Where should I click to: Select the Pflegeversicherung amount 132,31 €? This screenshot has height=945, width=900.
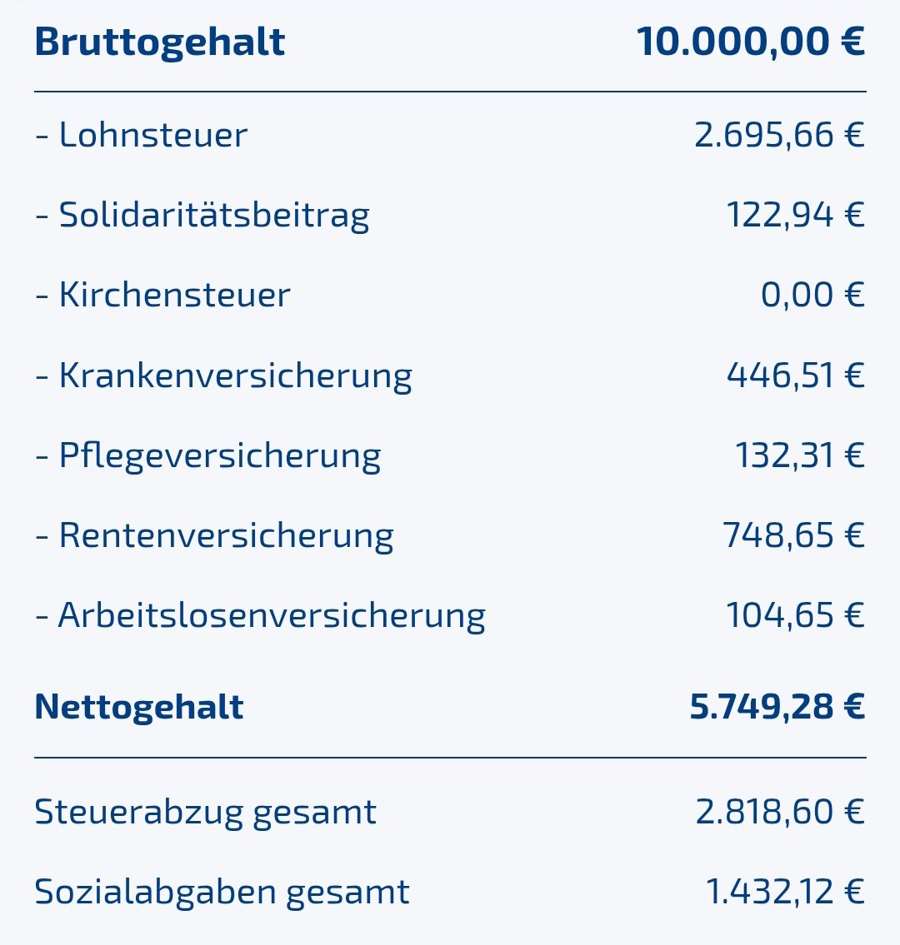point(799,455)
